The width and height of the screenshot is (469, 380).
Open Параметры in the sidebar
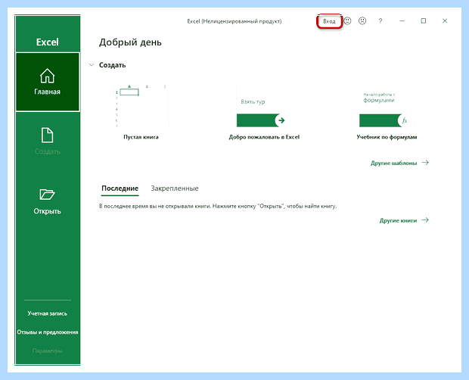tap(48, 350)
